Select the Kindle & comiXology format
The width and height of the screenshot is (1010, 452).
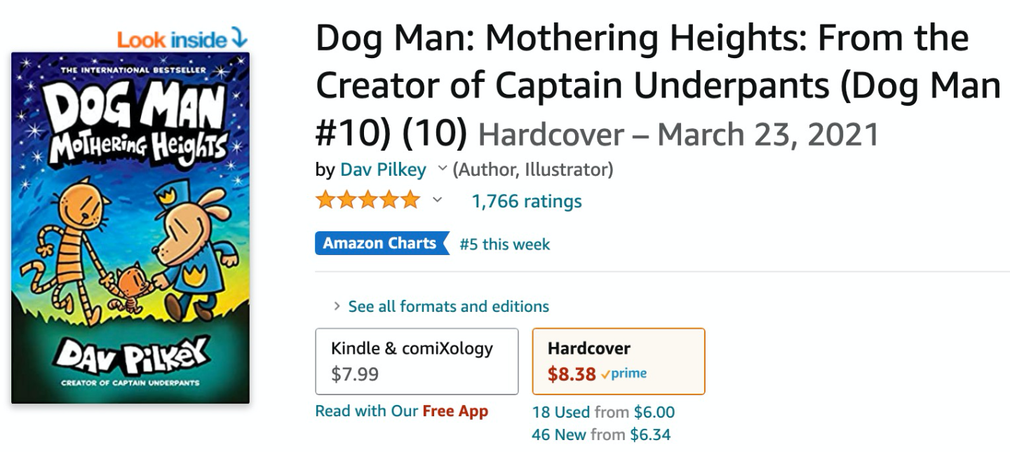point(417,361)
